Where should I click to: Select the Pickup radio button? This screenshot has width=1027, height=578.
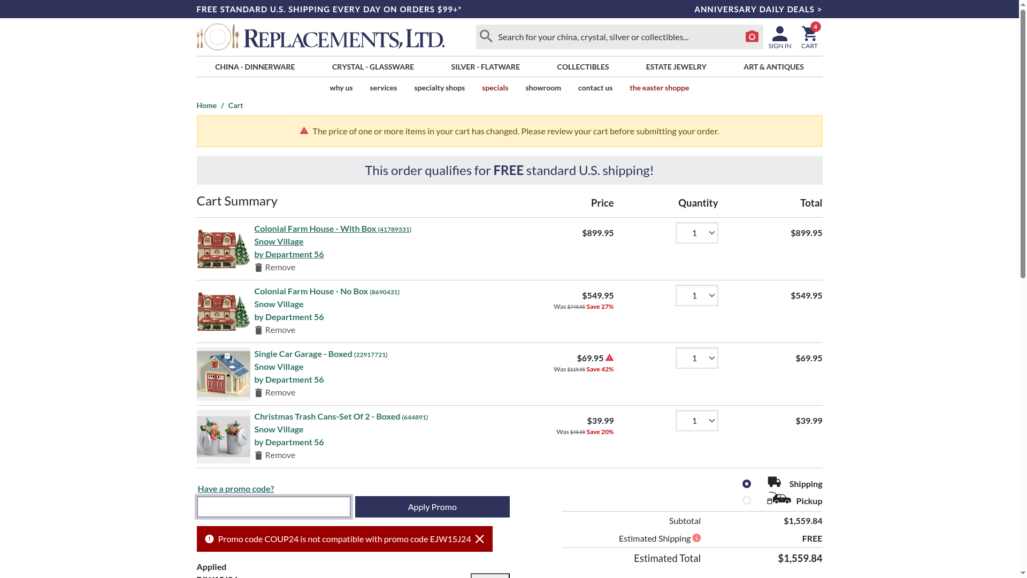click(747, 500)
